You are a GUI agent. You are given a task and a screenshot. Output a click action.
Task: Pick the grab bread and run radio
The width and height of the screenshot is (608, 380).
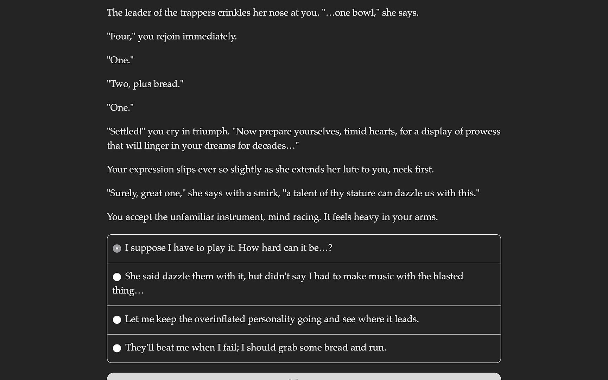117,348
